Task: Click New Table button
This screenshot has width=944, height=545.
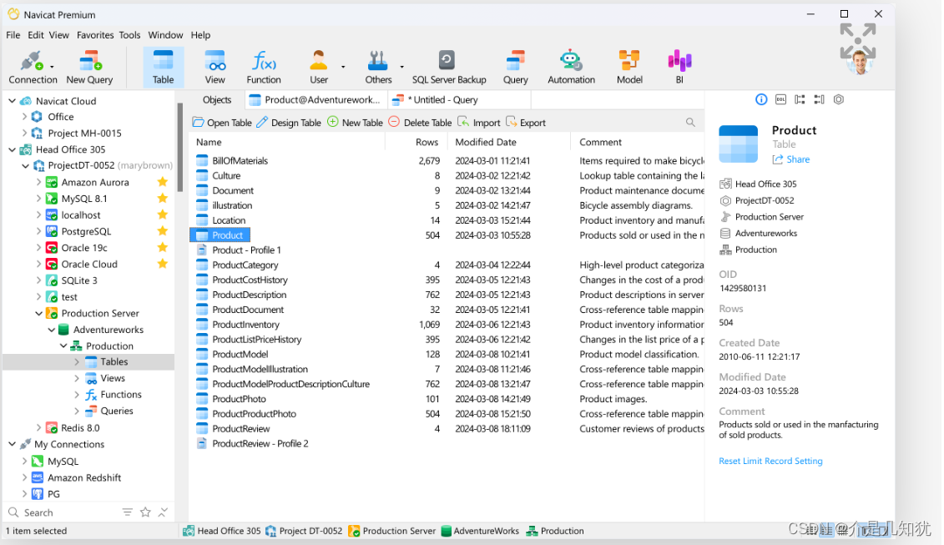Action: (356, 122)
